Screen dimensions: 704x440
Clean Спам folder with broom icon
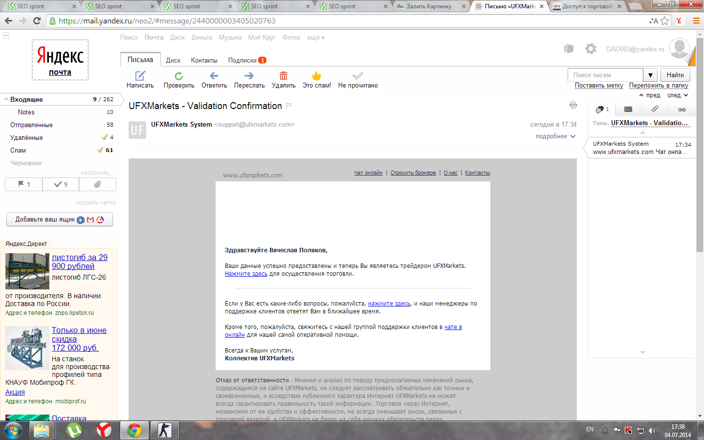pos(100,150)
